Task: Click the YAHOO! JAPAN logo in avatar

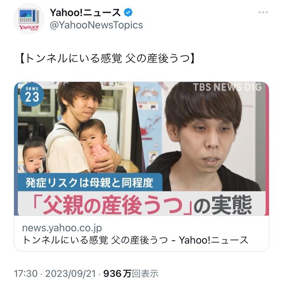Action: (x=29, y=27)
